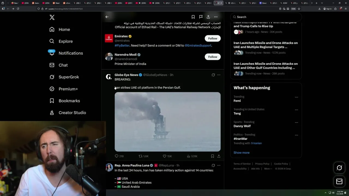
Task: Bookmark the Globe Eye News post
Action: tap(212, 156)
